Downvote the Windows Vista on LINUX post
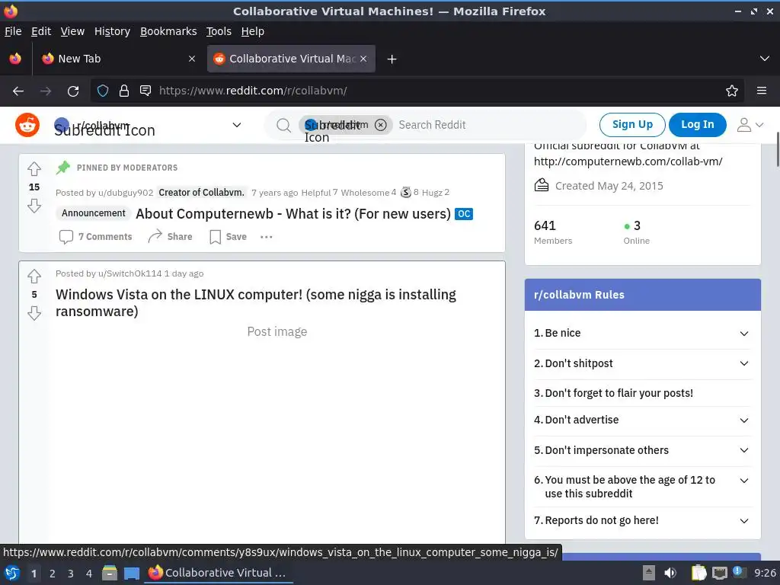The image size is (780, 585). tap(34, 313)
